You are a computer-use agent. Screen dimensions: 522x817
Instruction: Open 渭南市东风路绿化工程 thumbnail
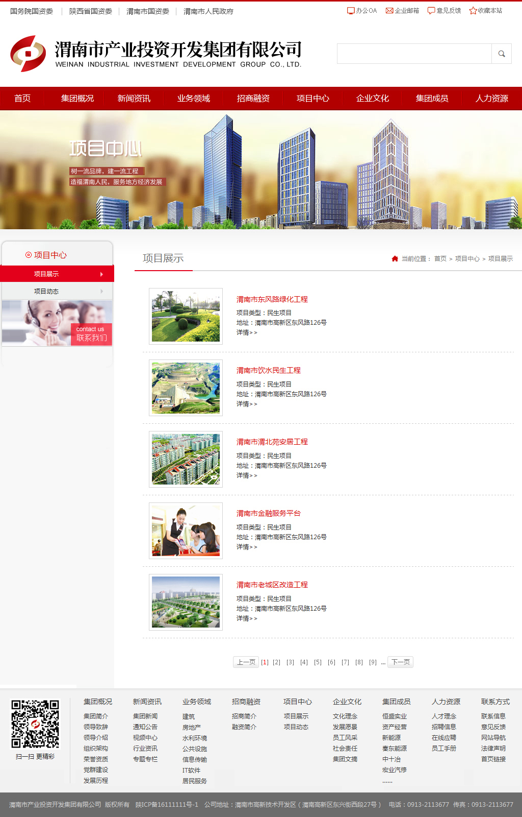(186, 316)
